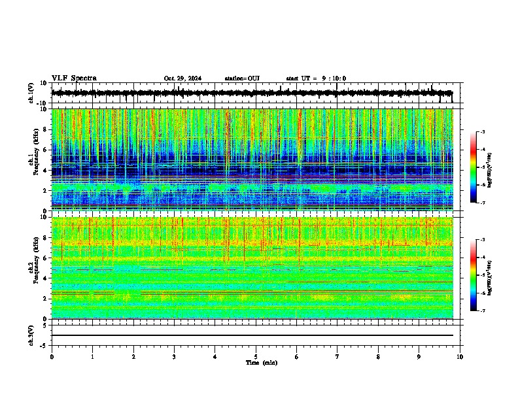The width and height of the screenshot is (518, 400).
Task: Click the log(PSD) label beside ch.2 colorbar
Action: (x=490, y=278)
